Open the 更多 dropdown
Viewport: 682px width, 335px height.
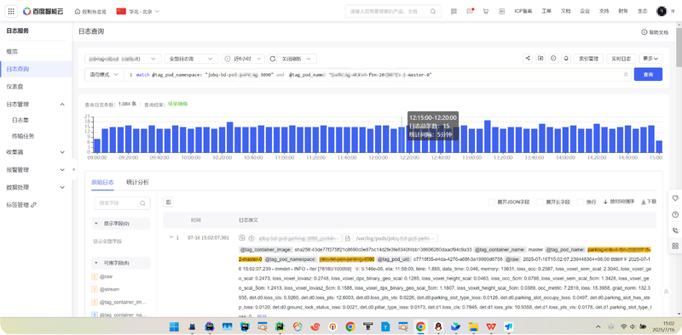point(650,58)
